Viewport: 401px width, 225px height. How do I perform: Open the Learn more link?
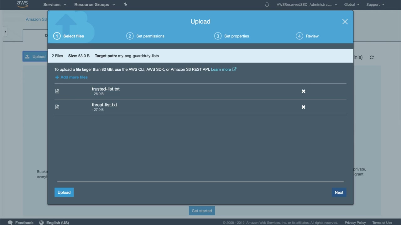[223, 69]
